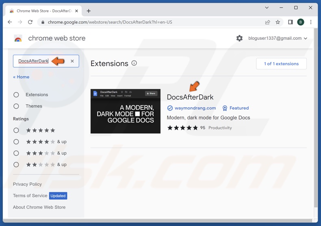
Task: Visit waymondrang.com publisher link
Action: pos(195,108)
